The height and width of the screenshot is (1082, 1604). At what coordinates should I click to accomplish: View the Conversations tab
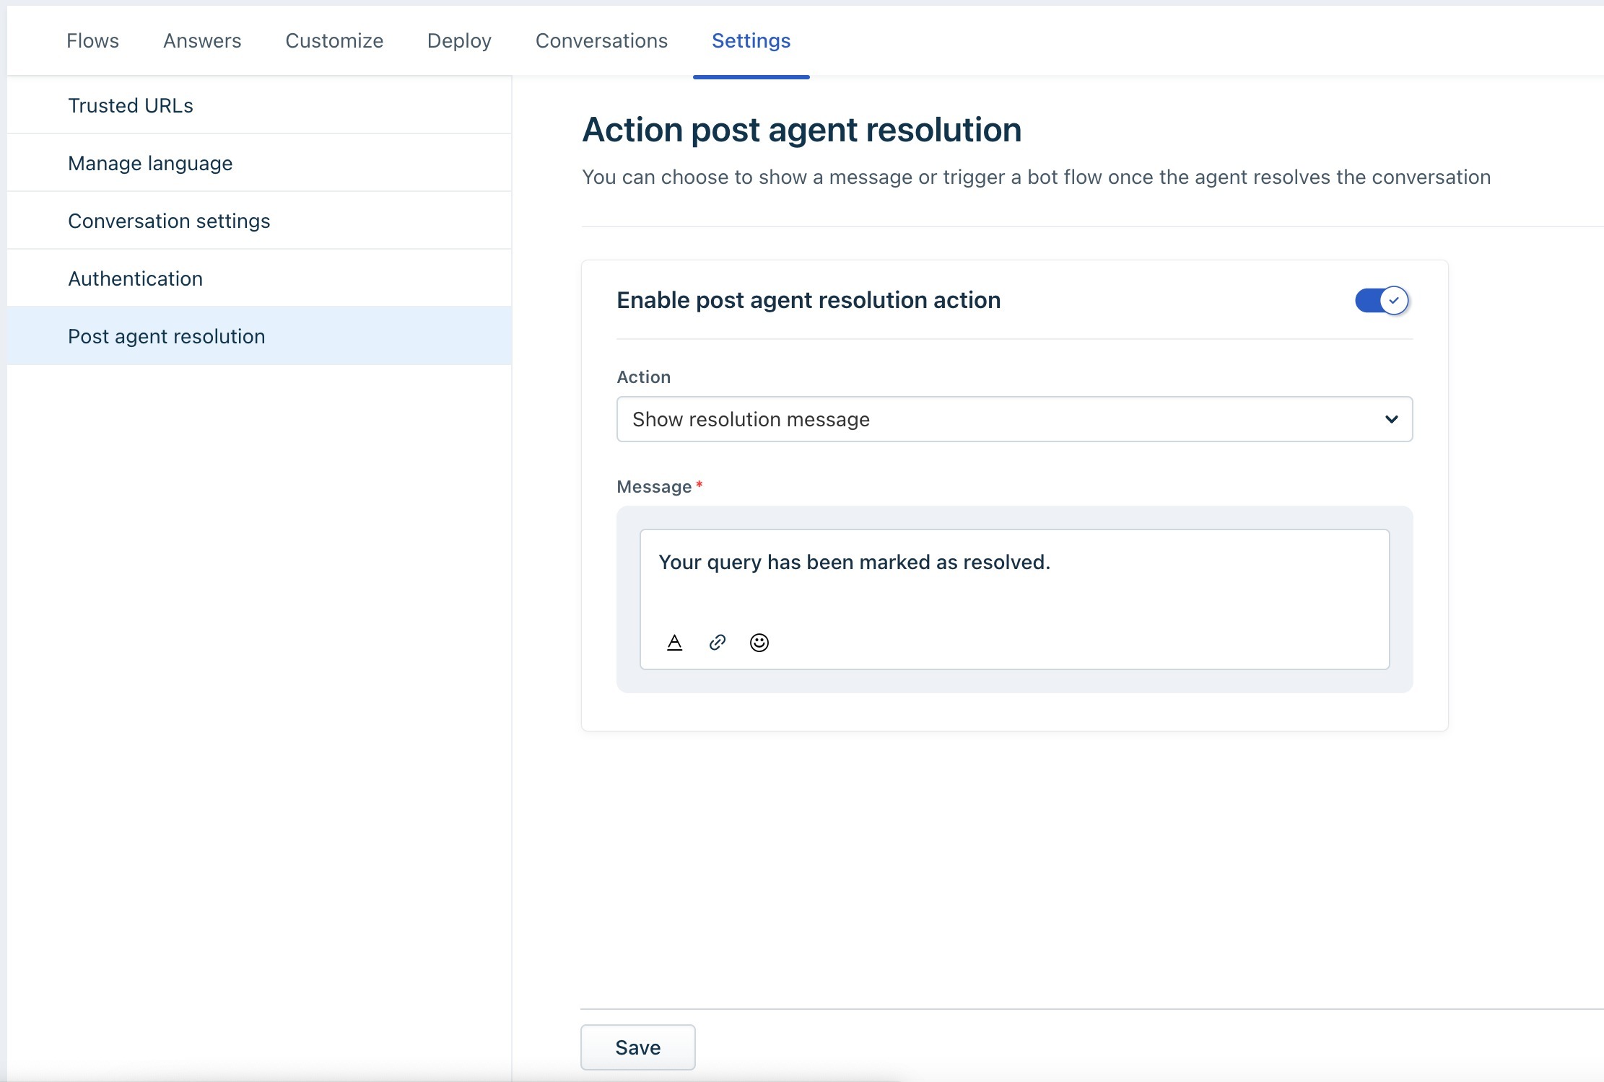(x=601, y=41)
